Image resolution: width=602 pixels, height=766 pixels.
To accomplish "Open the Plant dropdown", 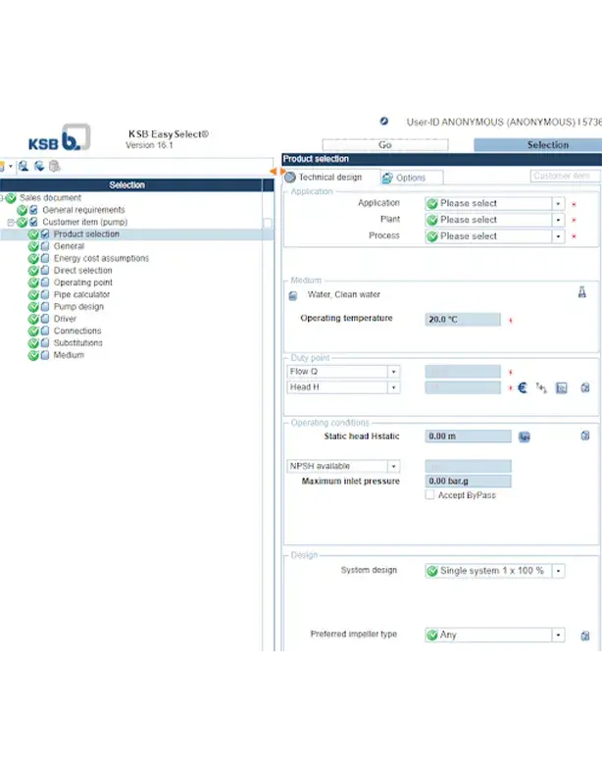I will 558,221.
